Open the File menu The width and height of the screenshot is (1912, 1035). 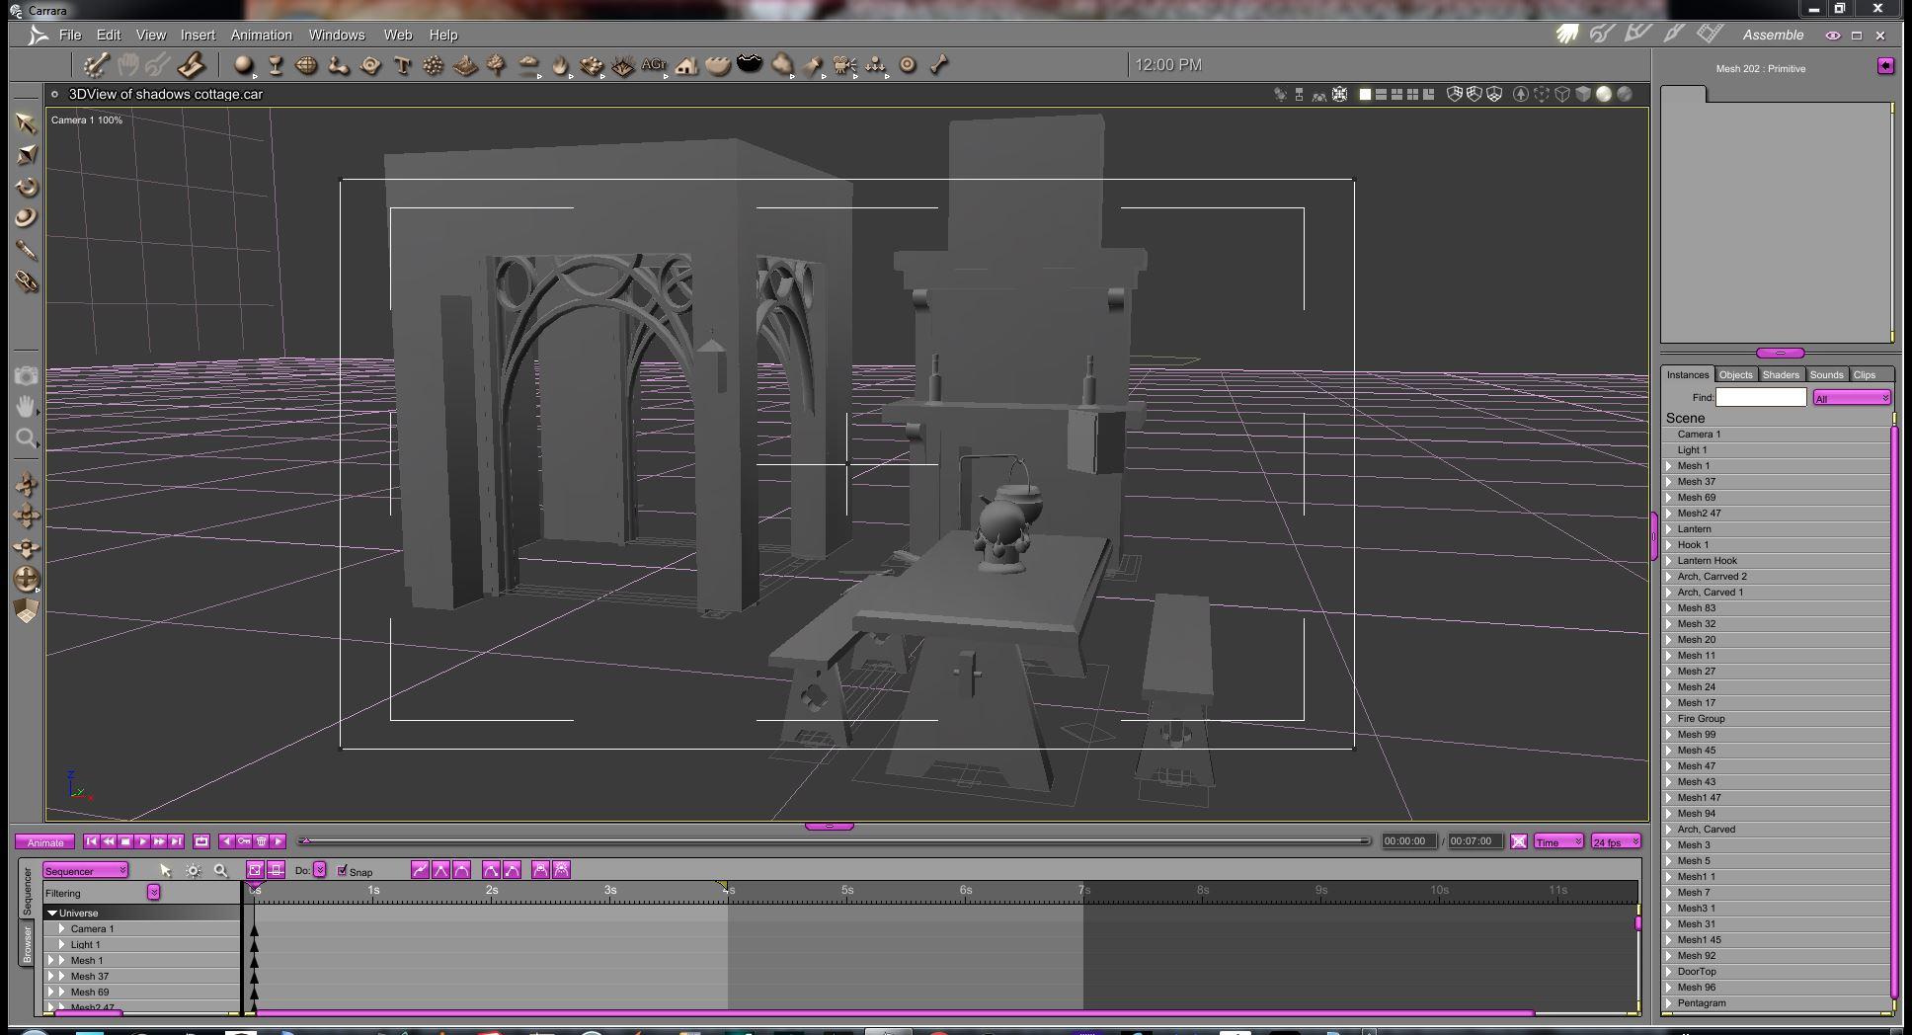point(70,35)
